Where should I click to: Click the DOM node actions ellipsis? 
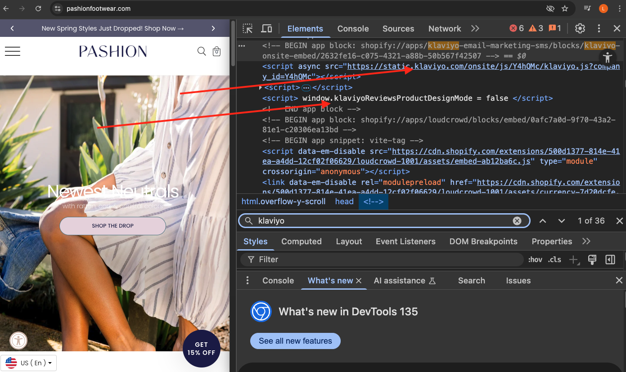click(242, 45)
